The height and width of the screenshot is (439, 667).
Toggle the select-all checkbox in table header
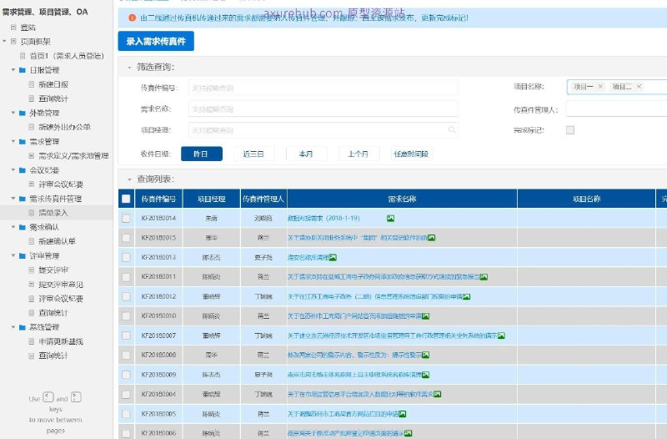pos(126,199)
